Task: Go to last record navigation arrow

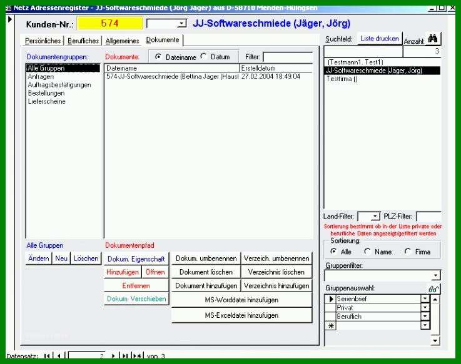Action: coord(125,356)
